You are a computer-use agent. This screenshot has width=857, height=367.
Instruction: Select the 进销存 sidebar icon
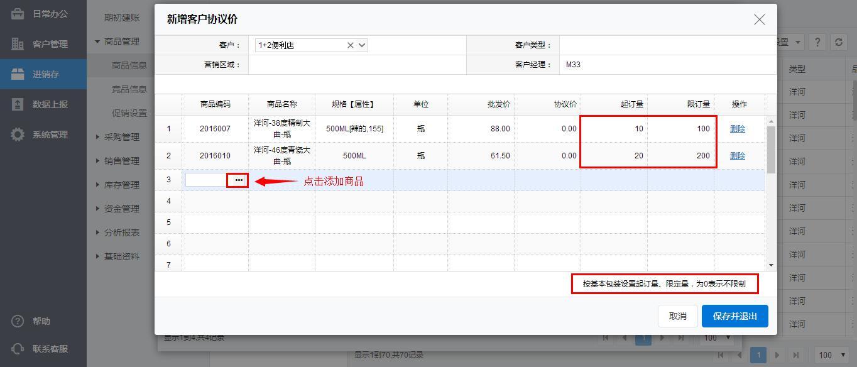(18, 74)
